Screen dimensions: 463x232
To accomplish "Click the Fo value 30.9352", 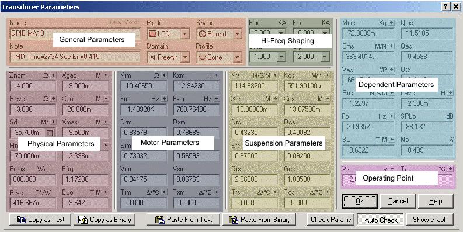I will click(368, 127).
